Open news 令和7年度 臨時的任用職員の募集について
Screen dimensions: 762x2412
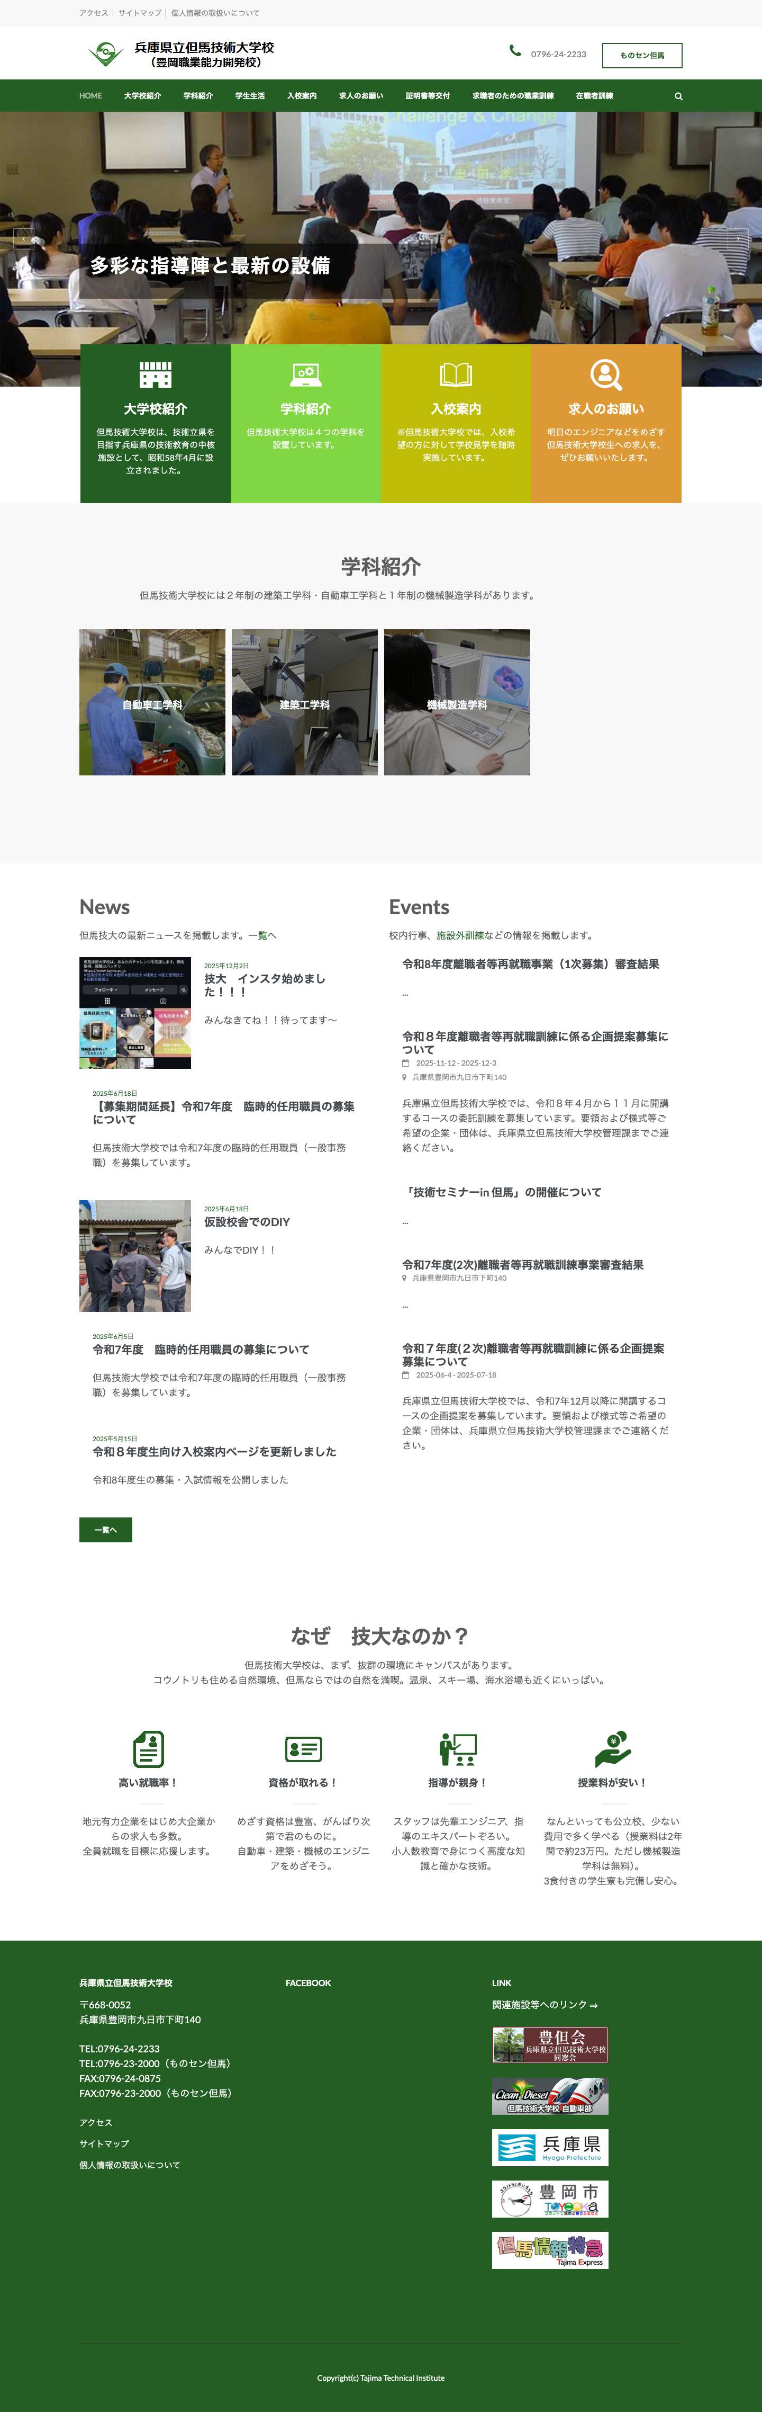click(x=201, y=1349)
